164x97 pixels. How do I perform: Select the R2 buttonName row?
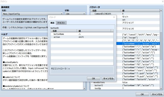pos(138,64)
